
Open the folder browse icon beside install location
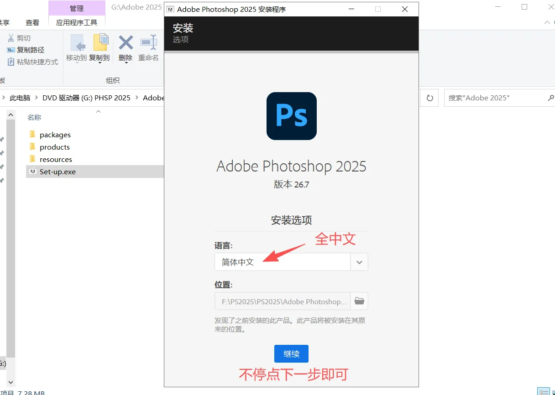359,301
